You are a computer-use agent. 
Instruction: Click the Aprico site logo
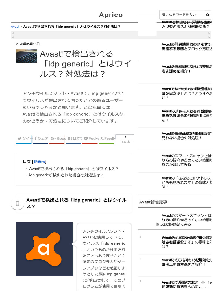pyautogui.click(x=111, y=15)
